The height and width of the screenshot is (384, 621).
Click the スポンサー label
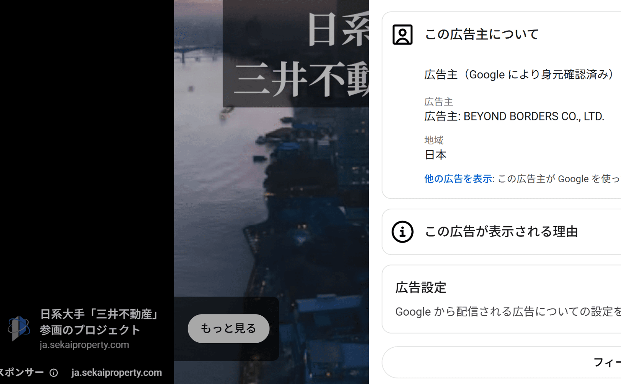coord(21,373)
